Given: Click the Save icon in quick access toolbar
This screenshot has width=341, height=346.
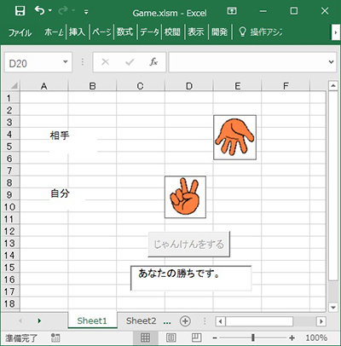Looking at the screenshot, I should [x=20, y=11].
